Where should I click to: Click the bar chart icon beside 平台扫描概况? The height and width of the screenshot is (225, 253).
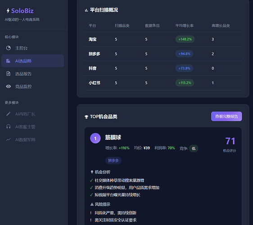tap(86, 10)
